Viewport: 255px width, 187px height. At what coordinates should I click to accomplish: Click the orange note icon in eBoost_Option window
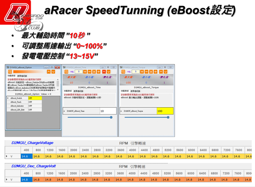pyautogui.click(x=10, y=72)
